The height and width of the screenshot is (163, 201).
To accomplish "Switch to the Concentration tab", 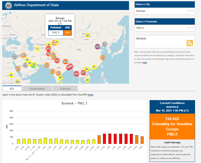I will (x=37, y=89).
